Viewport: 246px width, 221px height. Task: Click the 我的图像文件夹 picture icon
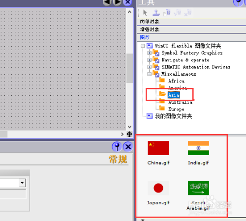click(150, 116)
